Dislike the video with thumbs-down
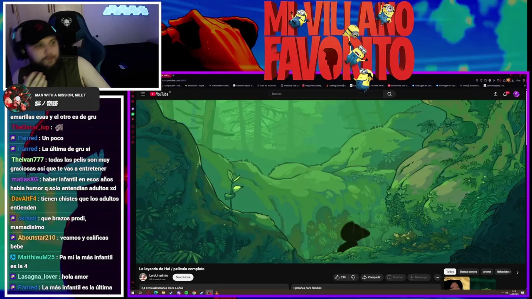Screen dimensions: 532x299 pyautogui.click(x=353, y=277)
